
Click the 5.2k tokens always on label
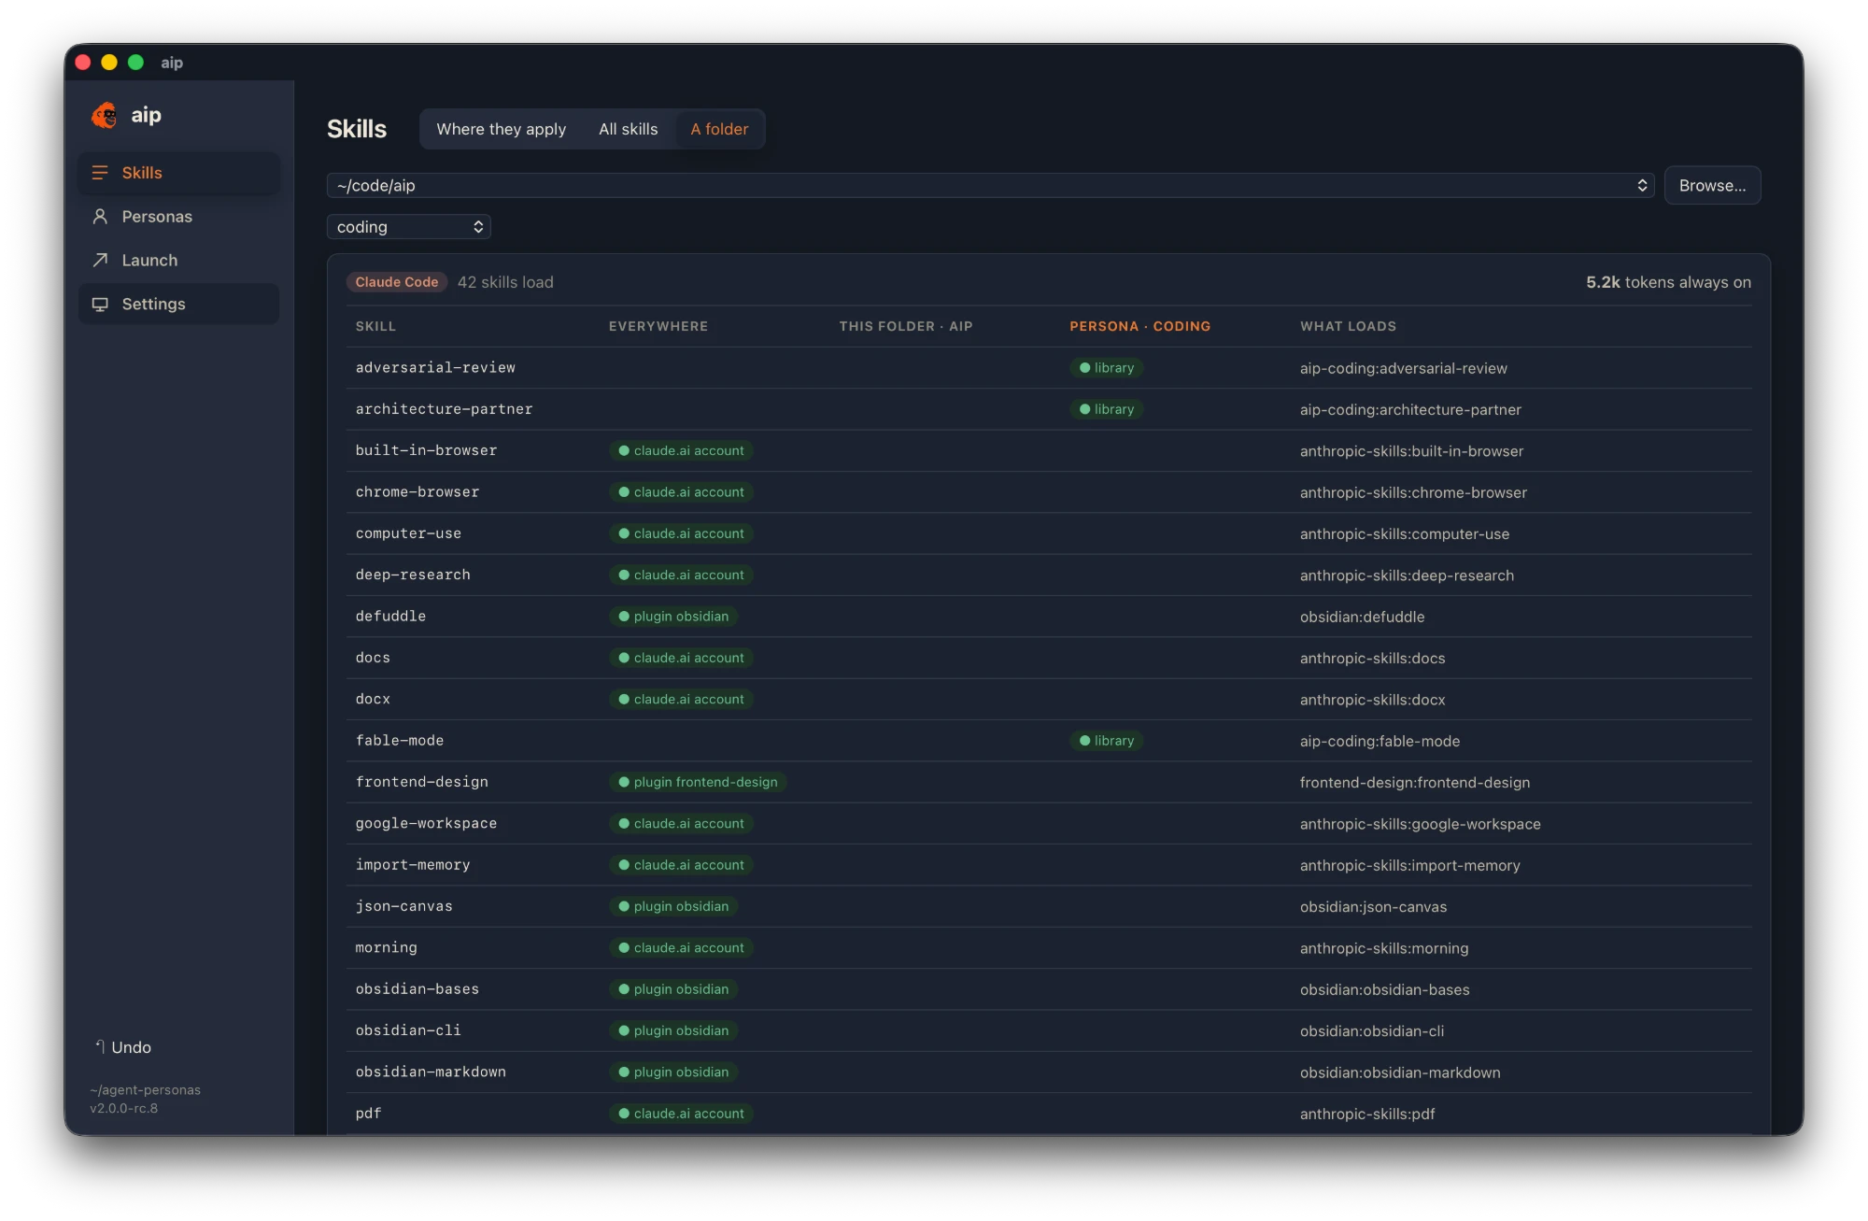[x=1668, y=282]
